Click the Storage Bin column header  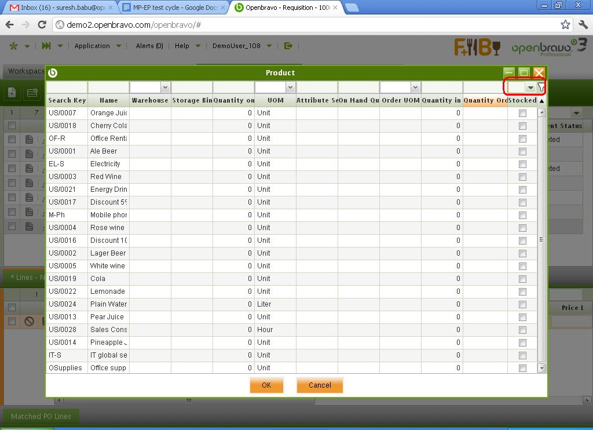(x=192, y=100)
